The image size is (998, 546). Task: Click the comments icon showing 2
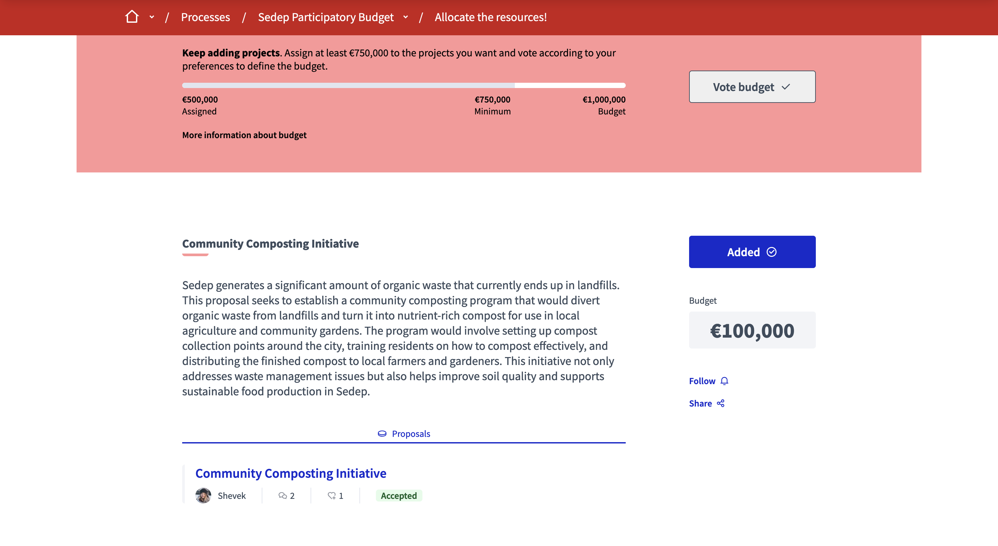(x=283, y=496)
